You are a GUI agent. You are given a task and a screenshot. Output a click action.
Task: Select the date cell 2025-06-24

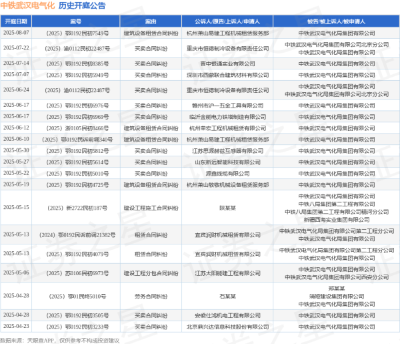[x=16, y=90]
